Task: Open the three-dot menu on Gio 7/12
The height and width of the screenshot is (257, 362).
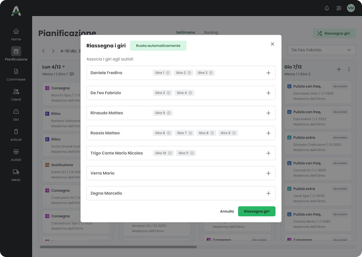Action: point(349,69)
